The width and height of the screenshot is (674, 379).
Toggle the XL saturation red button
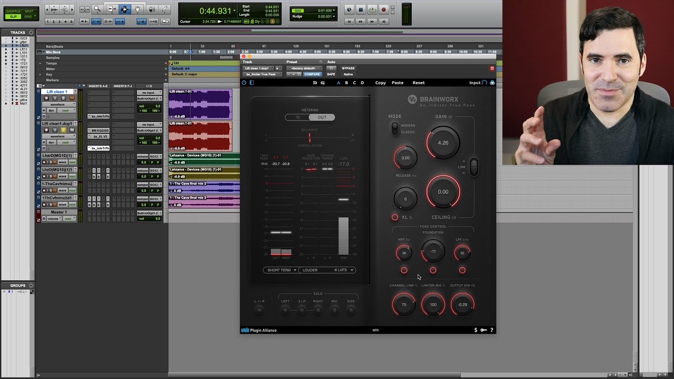pos(395,217)
